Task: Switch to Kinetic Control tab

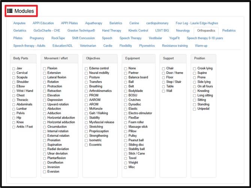Action: point(138,31)
